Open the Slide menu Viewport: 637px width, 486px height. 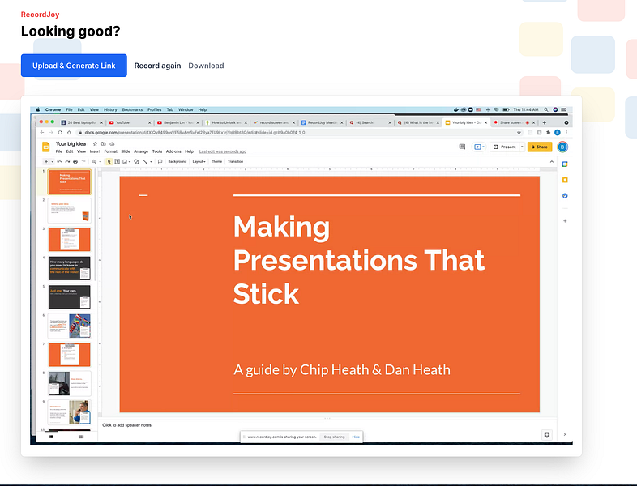pyautogui.click(x=126, y=151)
